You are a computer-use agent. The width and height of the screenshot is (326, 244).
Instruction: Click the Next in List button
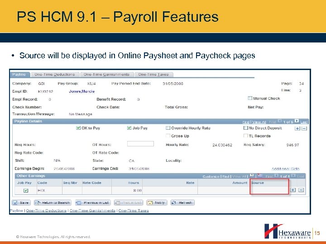tap(129, 203)
